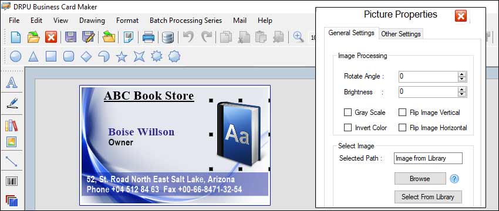
Task: Select the five-point star shape tool
Action: [122, 57]
